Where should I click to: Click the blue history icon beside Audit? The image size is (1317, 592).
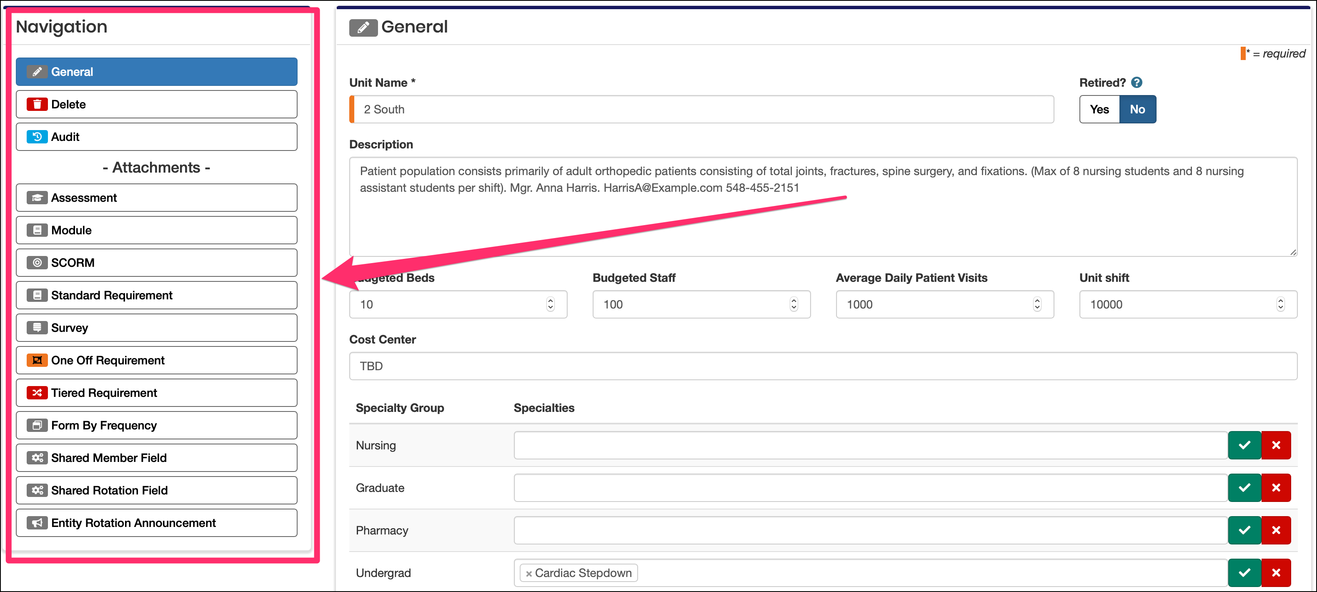[x=37, y=137]
